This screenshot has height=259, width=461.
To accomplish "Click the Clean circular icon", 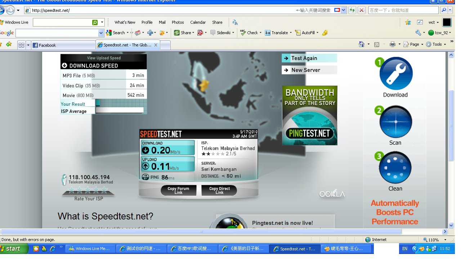I will tap(395, 168).
